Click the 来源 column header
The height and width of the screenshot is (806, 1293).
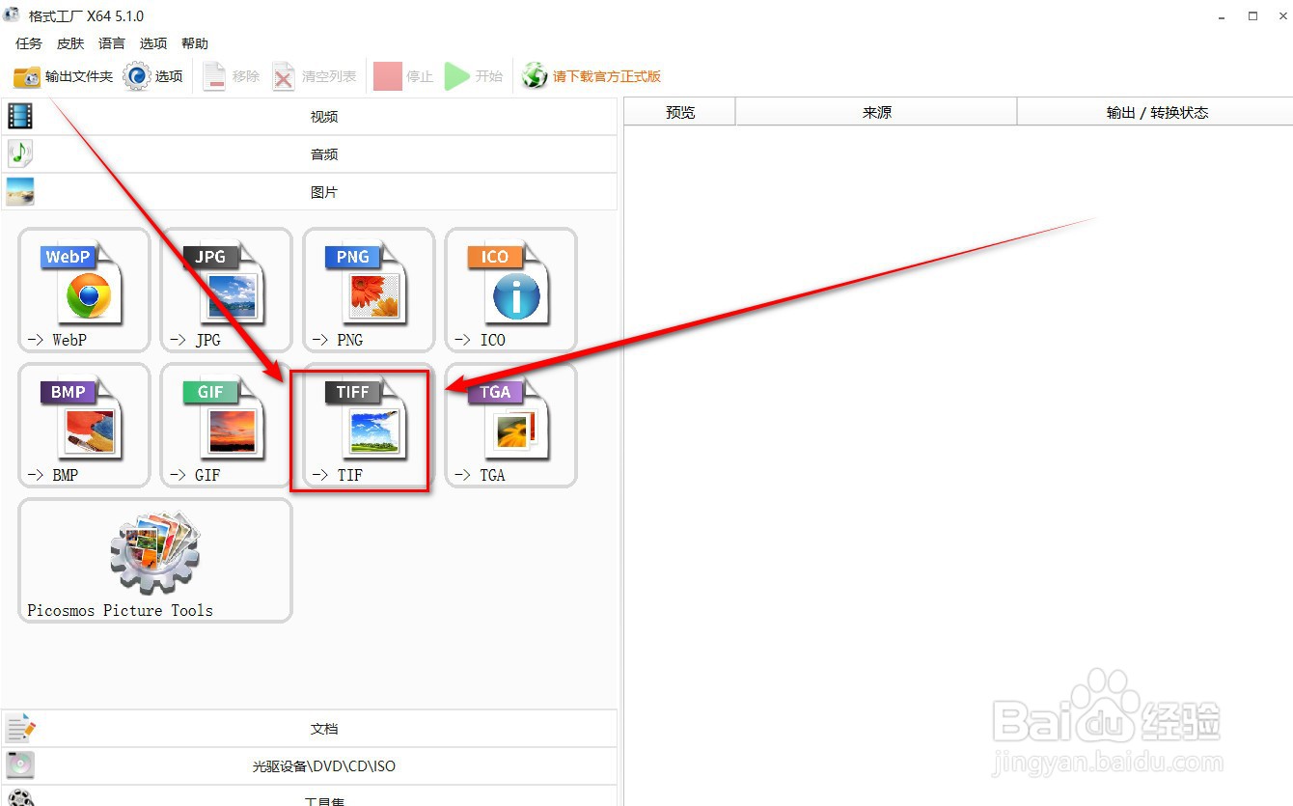(877, 113)
